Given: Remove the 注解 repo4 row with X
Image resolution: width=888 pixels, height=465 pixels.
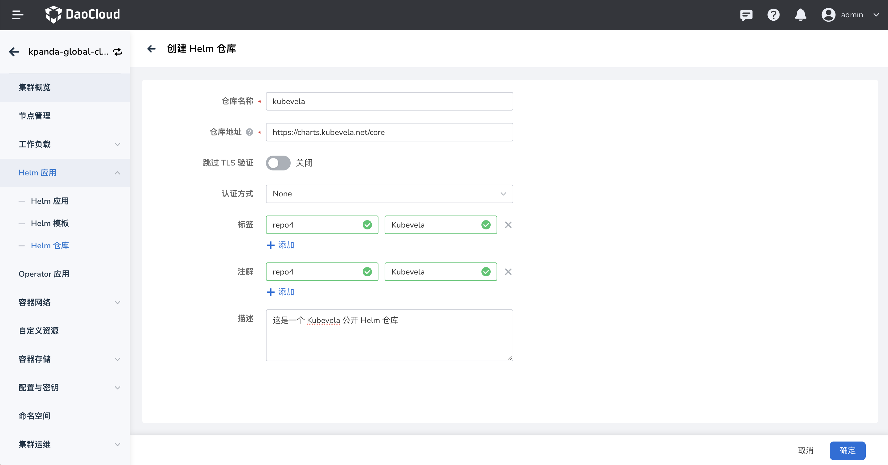Looking at the screenshot, I should (x=508, y=272).
